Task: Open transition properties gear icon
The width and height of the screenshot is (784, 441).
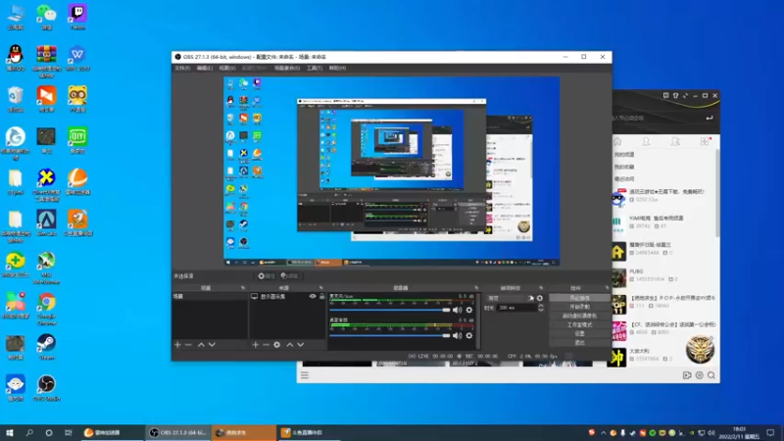Action: coord(540,298)
